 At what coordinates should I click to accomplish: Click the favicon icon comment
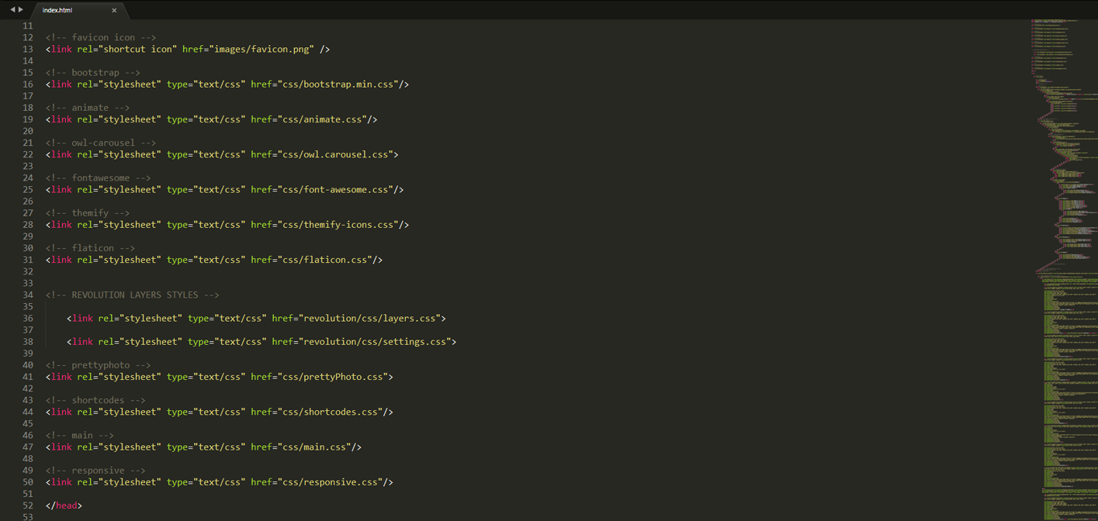(x=101, y=37)
